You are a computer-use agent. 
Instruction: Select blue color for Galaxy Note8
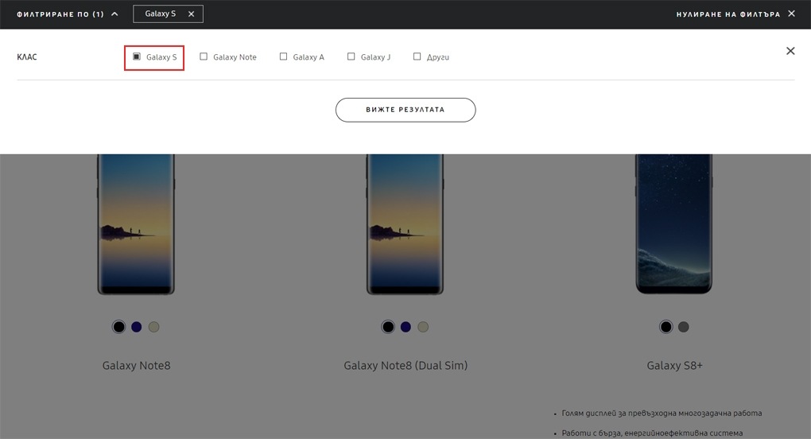pyautogui.click(x=137, y=327)
